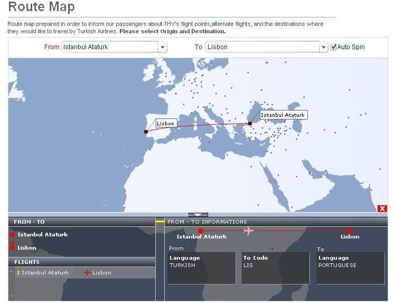
Task: Toggle the Auto Spin checkbox
Action: pyautogui.click(x=333, y=47)
